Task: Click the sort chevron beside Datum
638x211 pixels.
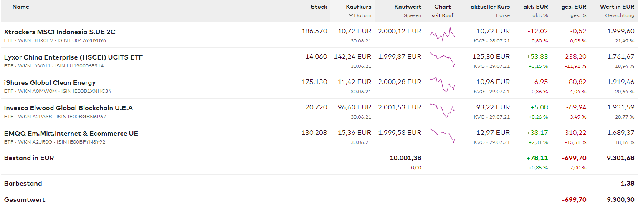Action: [351, 15]
